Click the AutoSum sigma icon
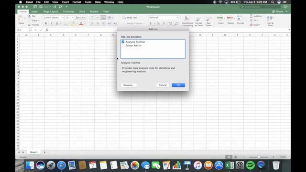 click(251, 16)
